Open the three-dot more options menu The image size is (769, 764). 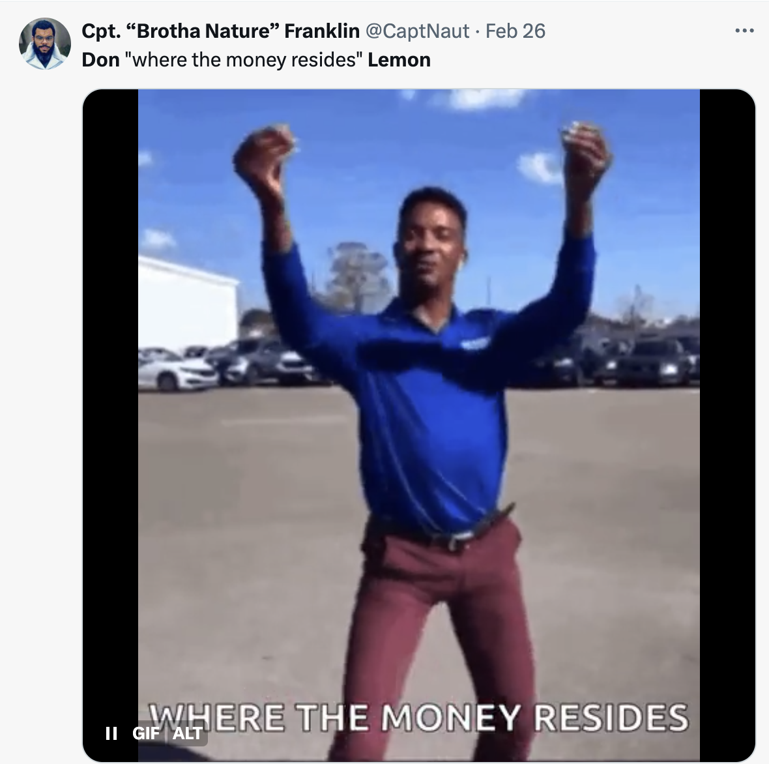(x=744, y=31)
